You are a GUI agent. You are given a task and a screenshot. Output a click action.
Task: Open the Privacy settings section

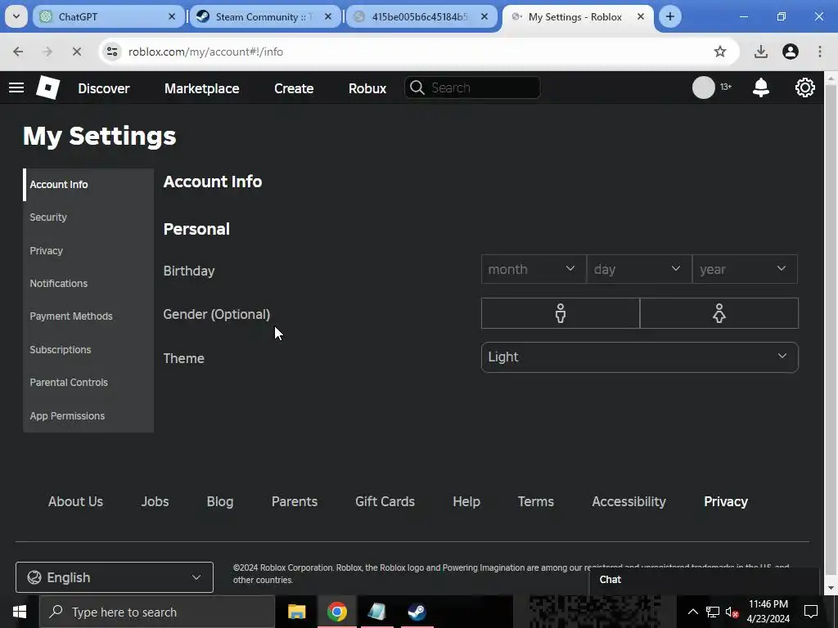pos(88,250)
